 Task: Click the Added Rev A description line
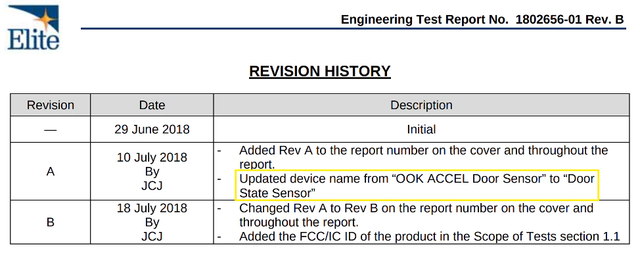coord(423,157)
